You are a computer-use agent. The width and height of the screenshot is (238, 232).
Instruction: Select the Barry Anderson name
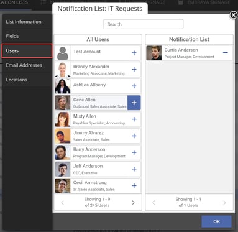click(89, 149)
